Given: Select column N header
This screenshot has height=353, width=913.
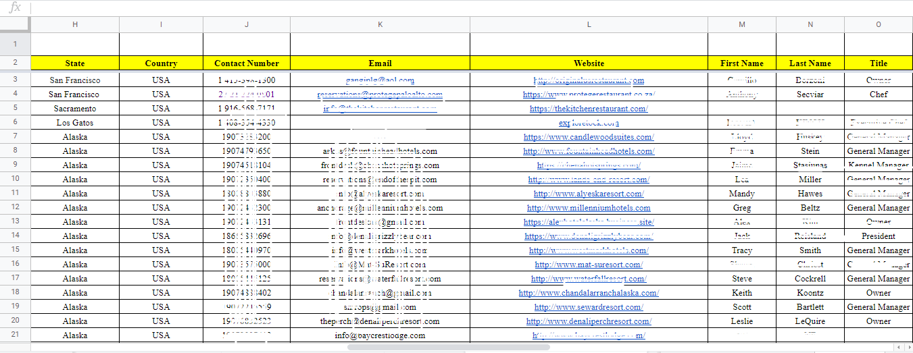Looking at the screenshot, I should click(810, 24).
